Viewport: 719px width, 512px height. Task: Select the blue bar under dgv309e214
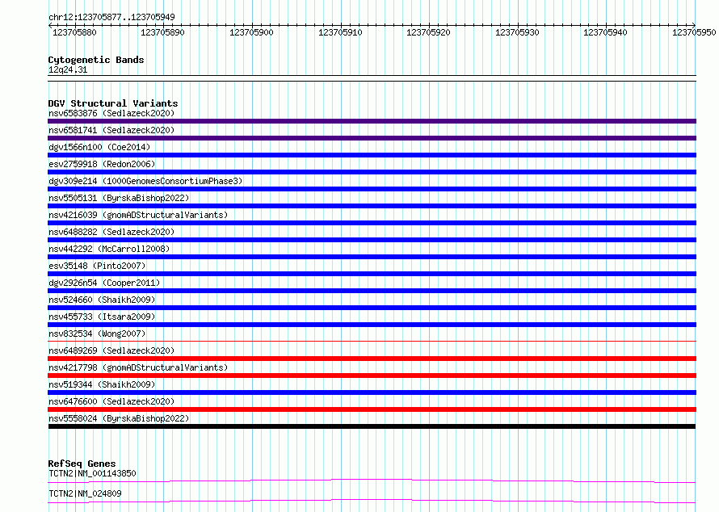tap(372, 189)
